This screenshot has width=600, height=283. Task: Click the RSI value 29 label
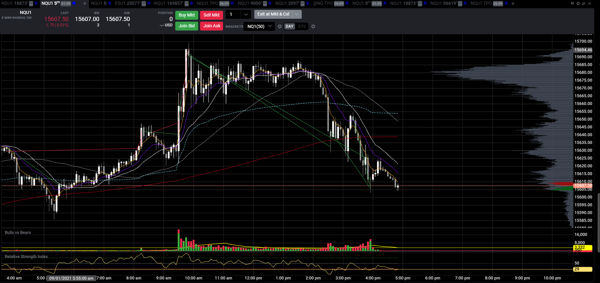(x=582, y=269)
